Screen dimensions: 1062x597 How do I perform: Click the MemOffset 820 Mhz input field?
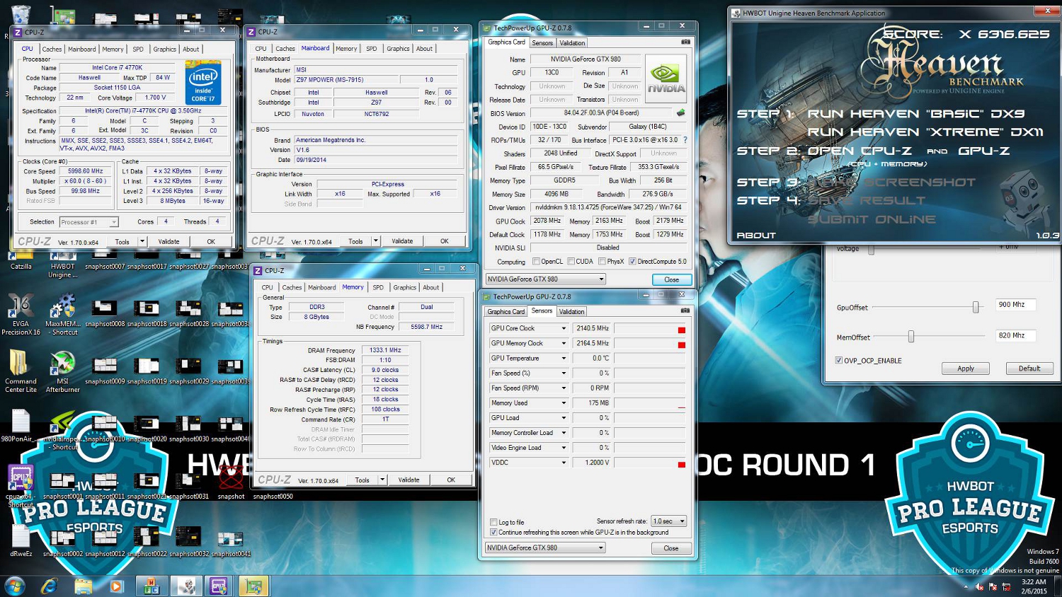point(1015,335)
